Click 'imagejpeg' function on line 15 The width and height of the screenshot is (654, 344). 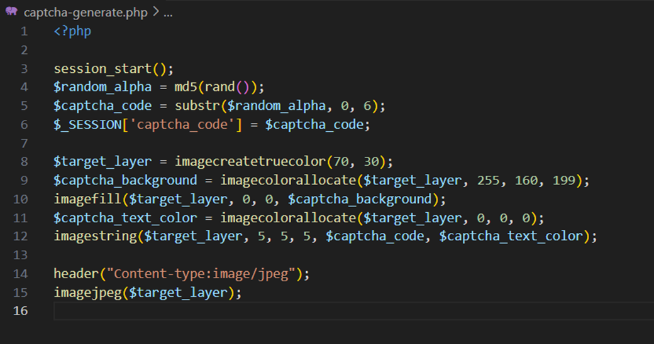[87, 293]
